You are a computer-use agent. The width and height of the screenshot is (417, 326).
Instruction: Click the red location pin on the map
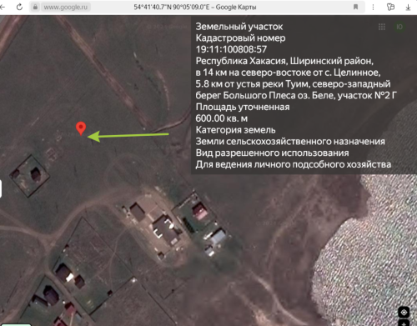pos(81,128)
